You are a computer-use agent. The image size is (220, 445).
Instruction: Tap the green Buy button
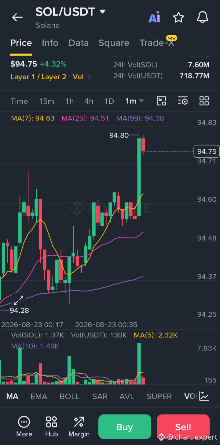(x=125, y=427)
